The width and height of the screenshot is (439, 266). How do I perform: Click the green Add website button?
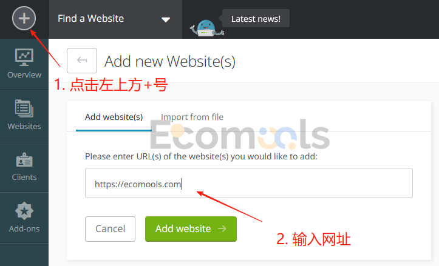pyautogui.click(x=191, y=229)
